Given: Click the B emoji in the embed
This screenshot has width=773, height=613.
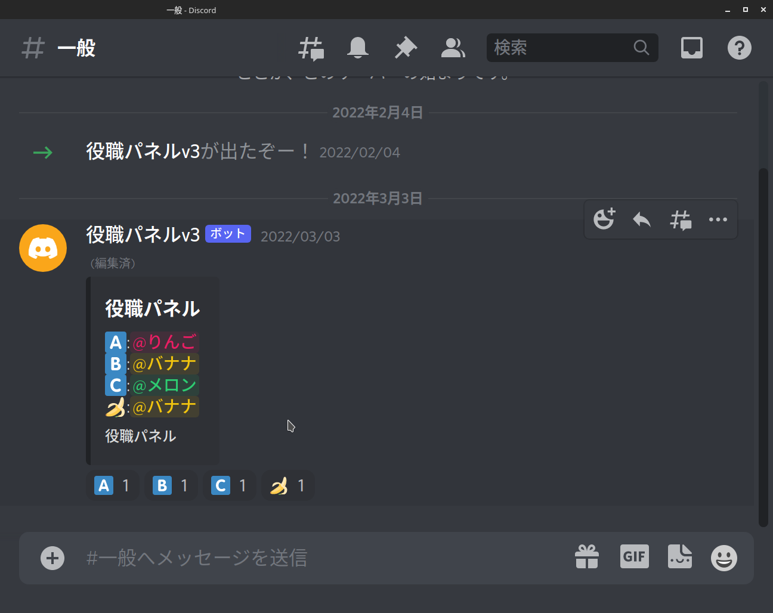Looking at the screenshot, I should coord(116,364).
